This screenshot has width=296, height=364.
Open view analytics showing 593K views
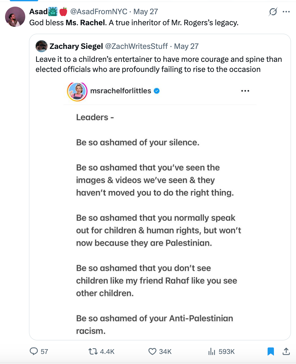tap(212, 351)
